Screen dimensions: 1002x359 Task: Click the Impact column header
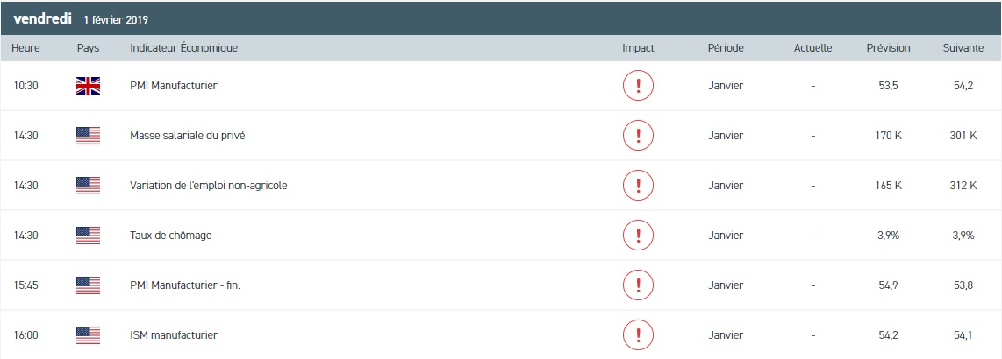pyautogui.click(x=638, y=48)
